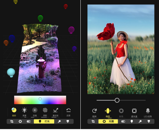159x130 pixels.
Task: Open lighting bulb tool in right screen toolbar
Action: 132,121
